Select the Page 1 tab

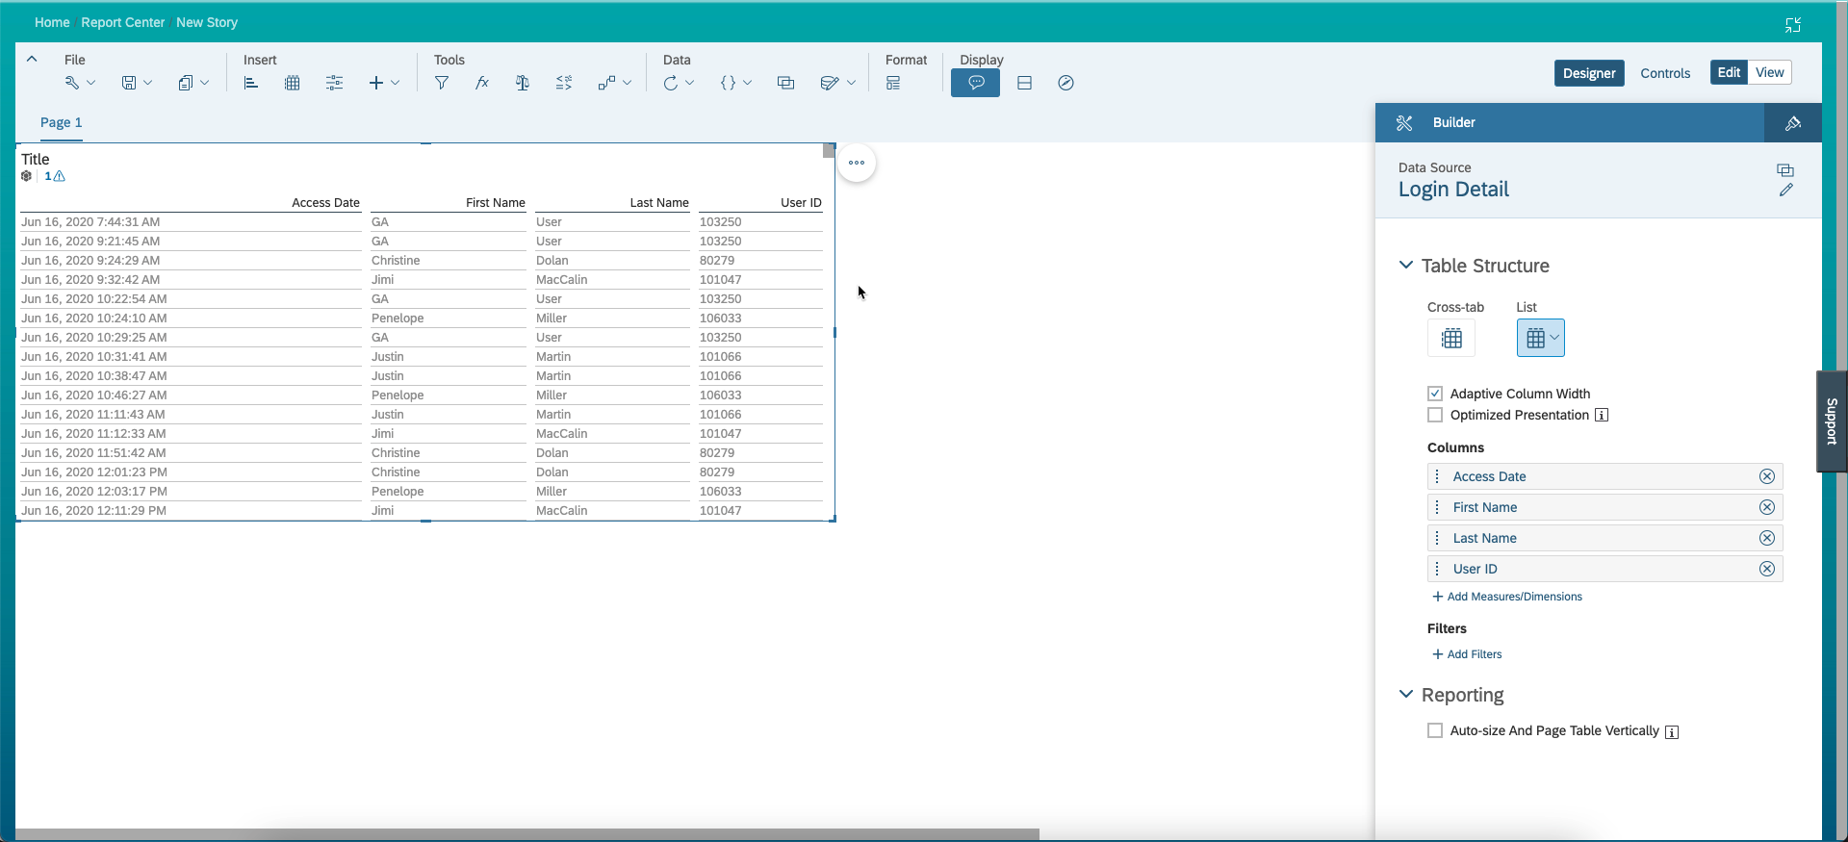click(61, 122)
